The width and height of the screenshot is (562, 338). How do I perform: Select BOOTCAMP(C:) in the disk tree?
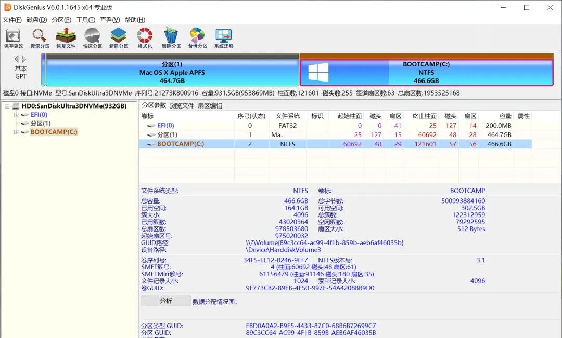pos(54,132)
